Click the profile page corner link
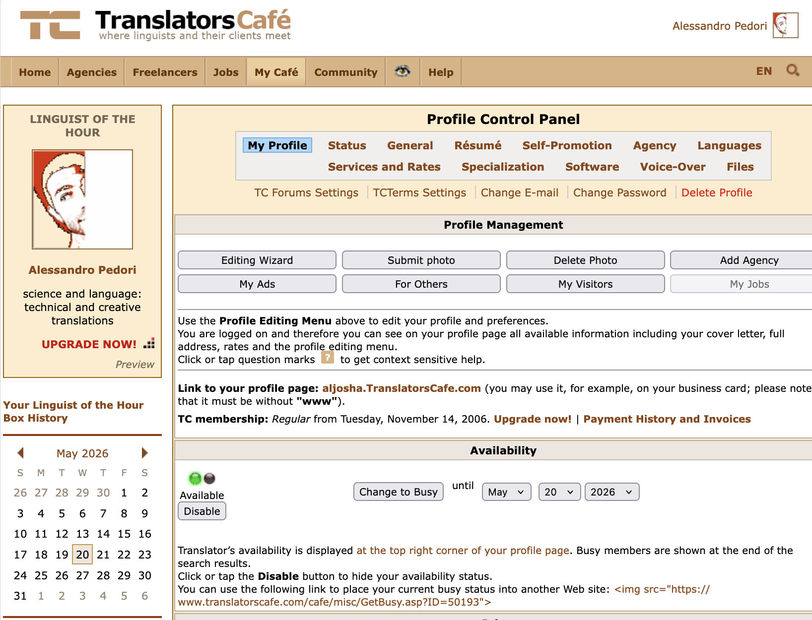The height and width of the screenshot is (620, 812). click(463, 551)
